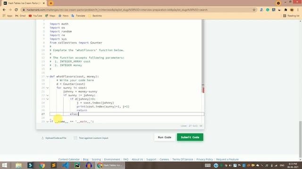Open the Chrome Extensions puzzle icon
Viewport: 302px width, 169px height.
pyautogui.click(x=285, y=10)
